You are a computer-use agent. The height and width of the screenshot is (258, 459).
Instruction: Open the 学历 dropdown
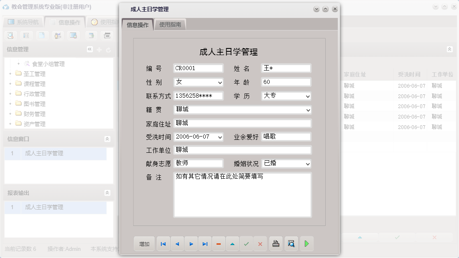(x=308, y=96)
